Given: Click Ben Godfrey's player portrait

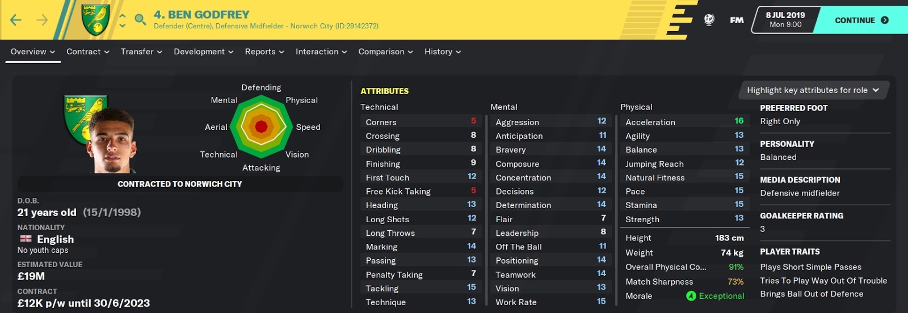Looking at the screenshot, I should click(112, 141).
